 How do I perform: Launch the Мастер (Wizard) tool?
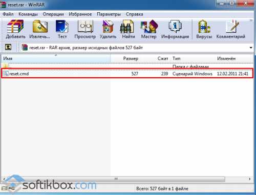coord(149,29)
